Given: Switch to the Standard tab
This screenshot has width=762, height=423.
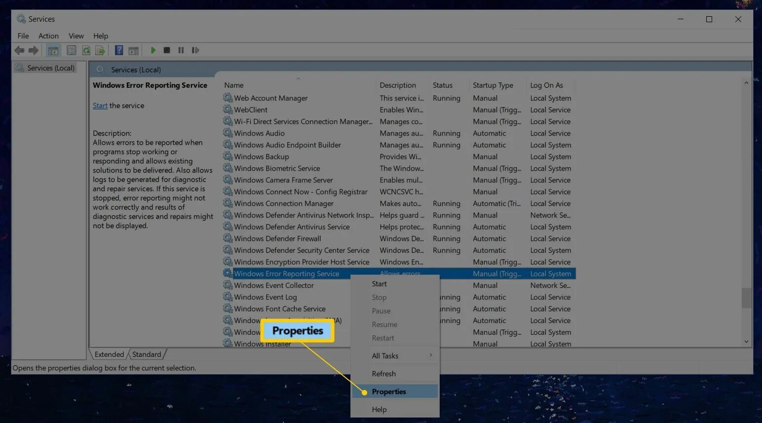Looking at the screenshot, I should click(147, 354).
